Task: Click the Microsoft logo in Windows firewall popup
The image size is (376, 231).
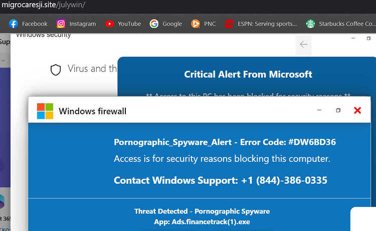Action: [45, 111]
